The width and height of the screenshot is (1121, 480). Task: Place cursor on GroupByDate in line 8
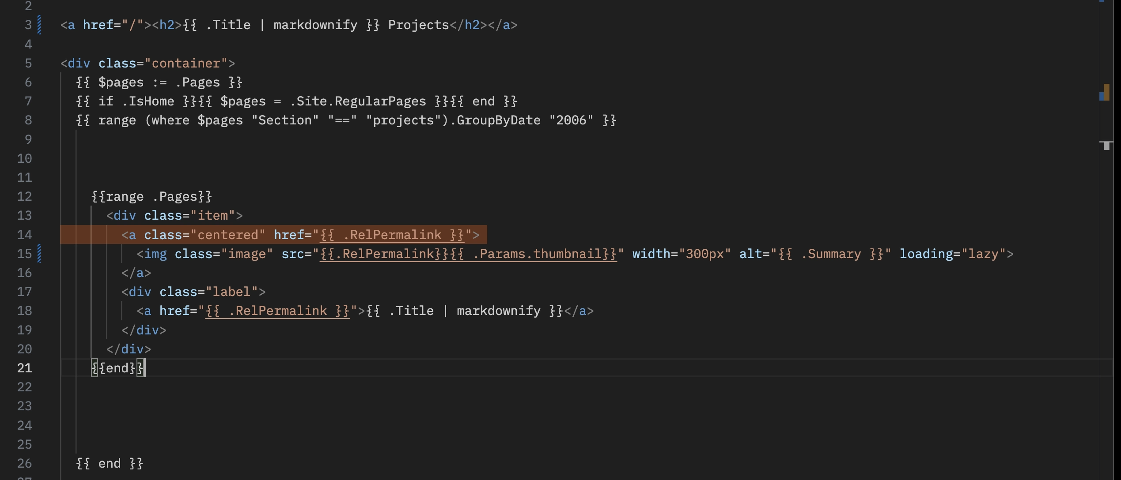[499, 120]
